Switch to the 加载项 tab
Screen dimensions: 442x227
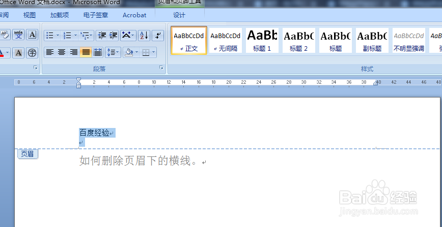click(x=60, y=15)
